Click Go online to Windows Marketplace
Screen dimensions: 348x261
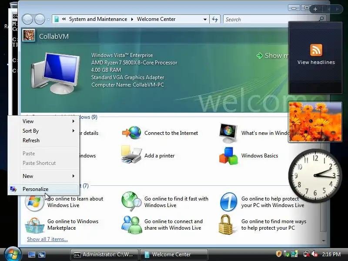click(73, 224)
